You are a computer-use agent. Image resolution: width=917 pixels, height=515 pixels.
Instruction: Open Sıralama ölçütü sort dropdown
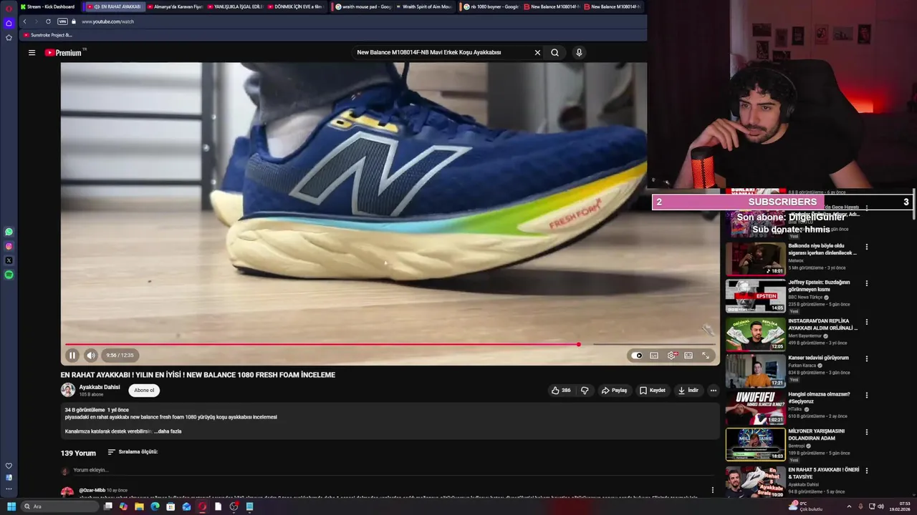coord(133,452)
